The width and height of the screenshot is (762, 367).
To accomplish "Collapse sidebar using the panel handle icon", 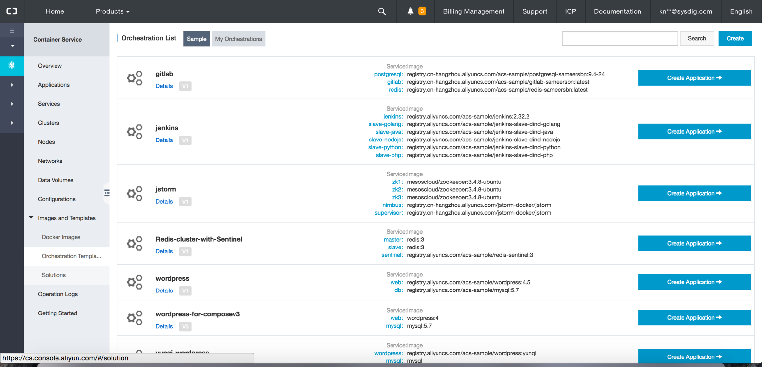I will (107, 193).
